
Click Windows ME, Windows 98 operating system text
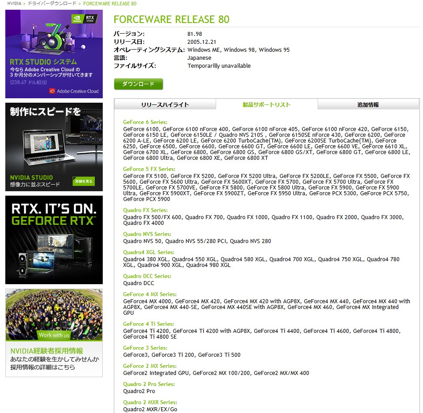tap(238, 50)
